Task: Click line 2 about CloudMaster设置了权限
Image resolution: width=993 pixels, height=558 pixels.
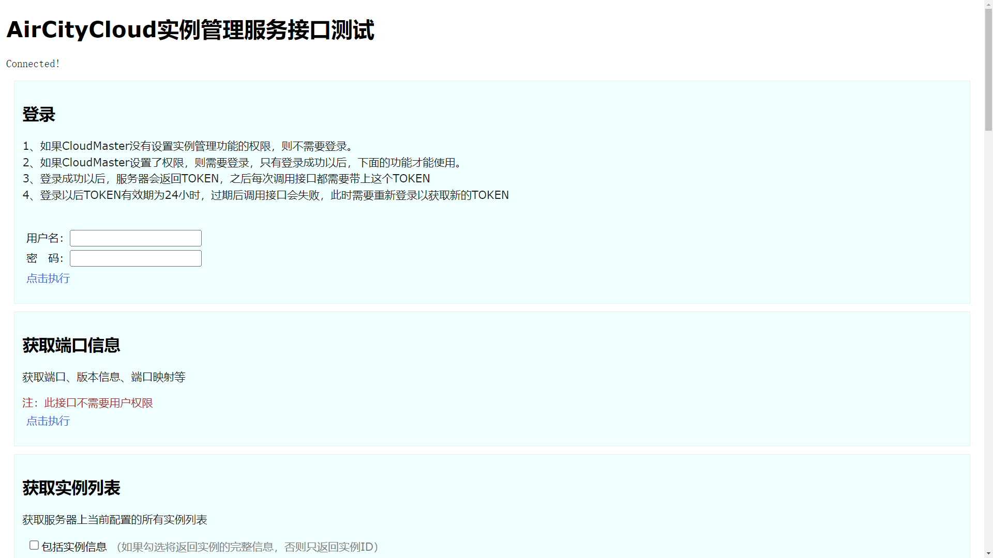Action: [244, 163]
